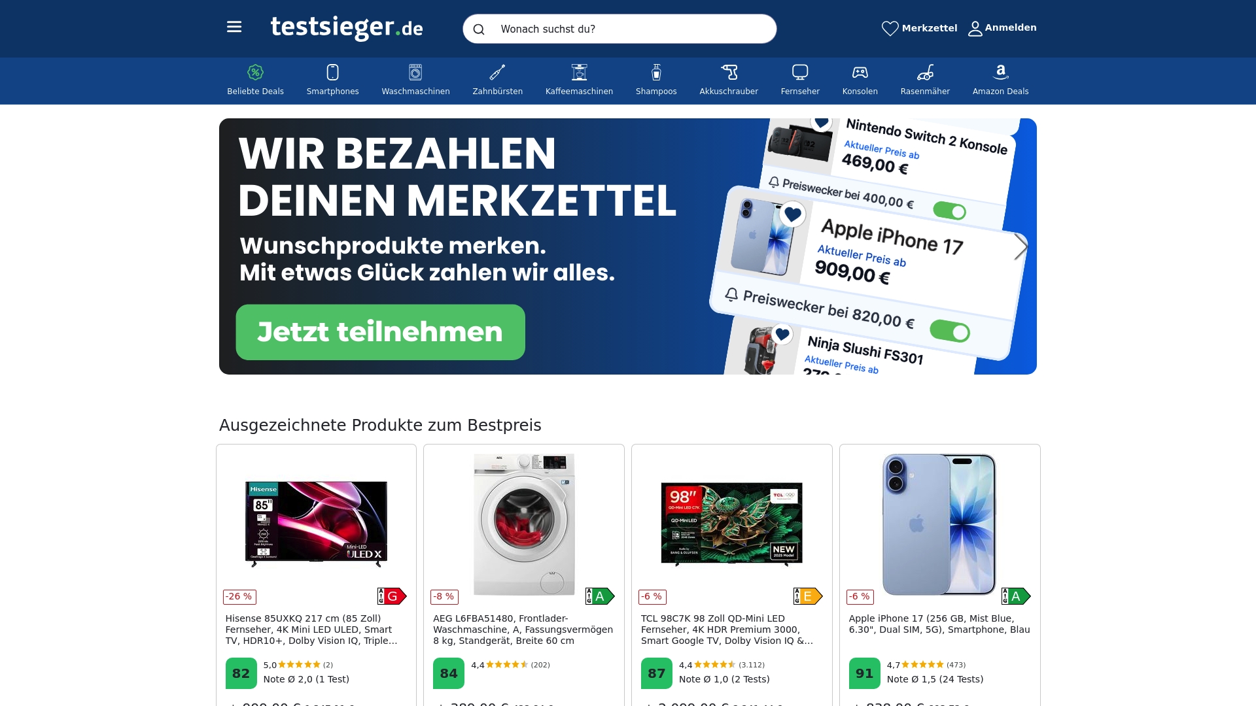Screen dimensions: 1256x706
Task: Select the Smartphones category icon
Action: pyautogui.click(x=332, y=72)
